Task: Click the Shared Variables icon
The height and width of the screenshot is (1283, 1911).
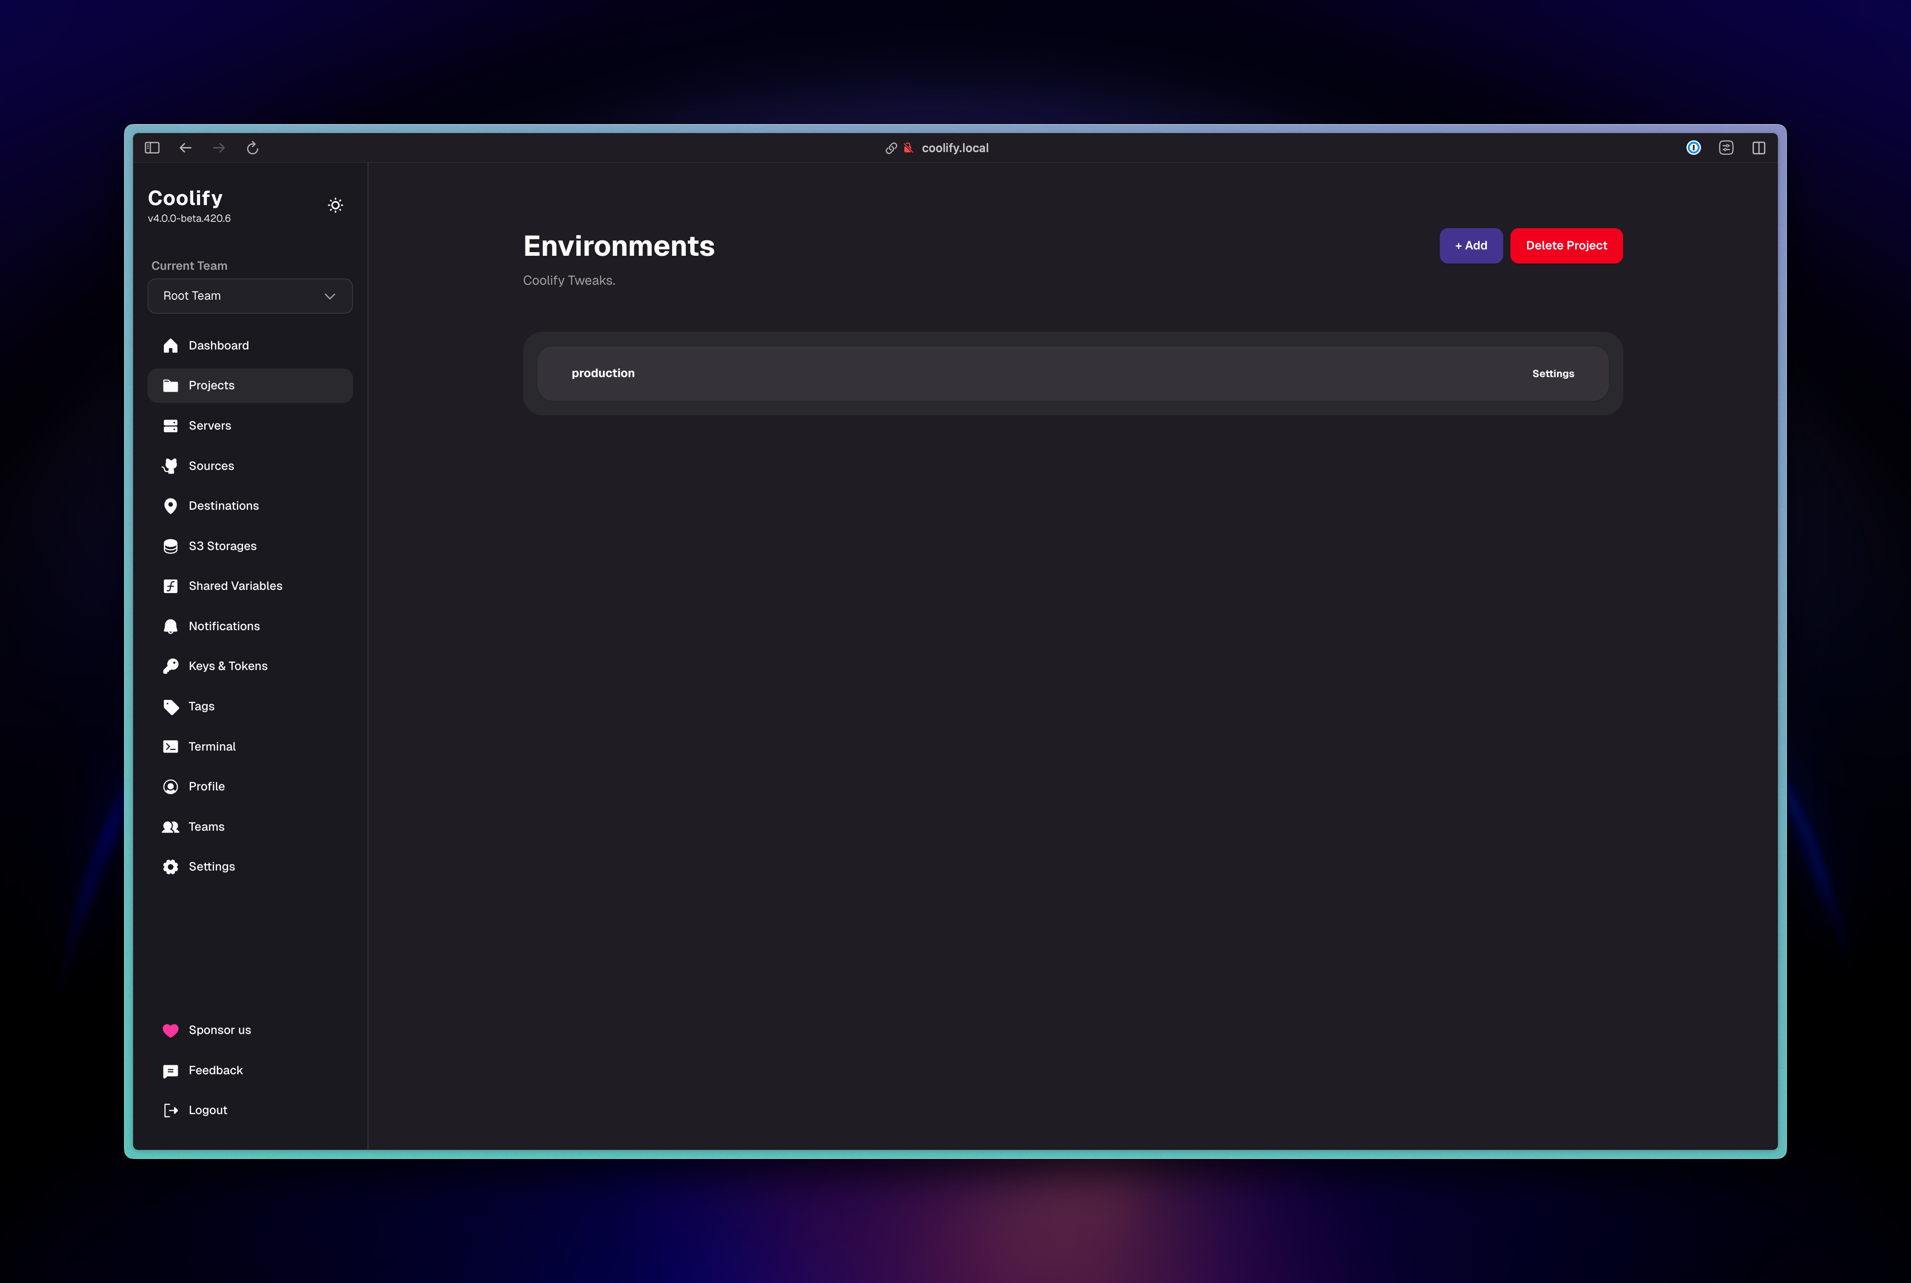Action: [x=170, y=587]
